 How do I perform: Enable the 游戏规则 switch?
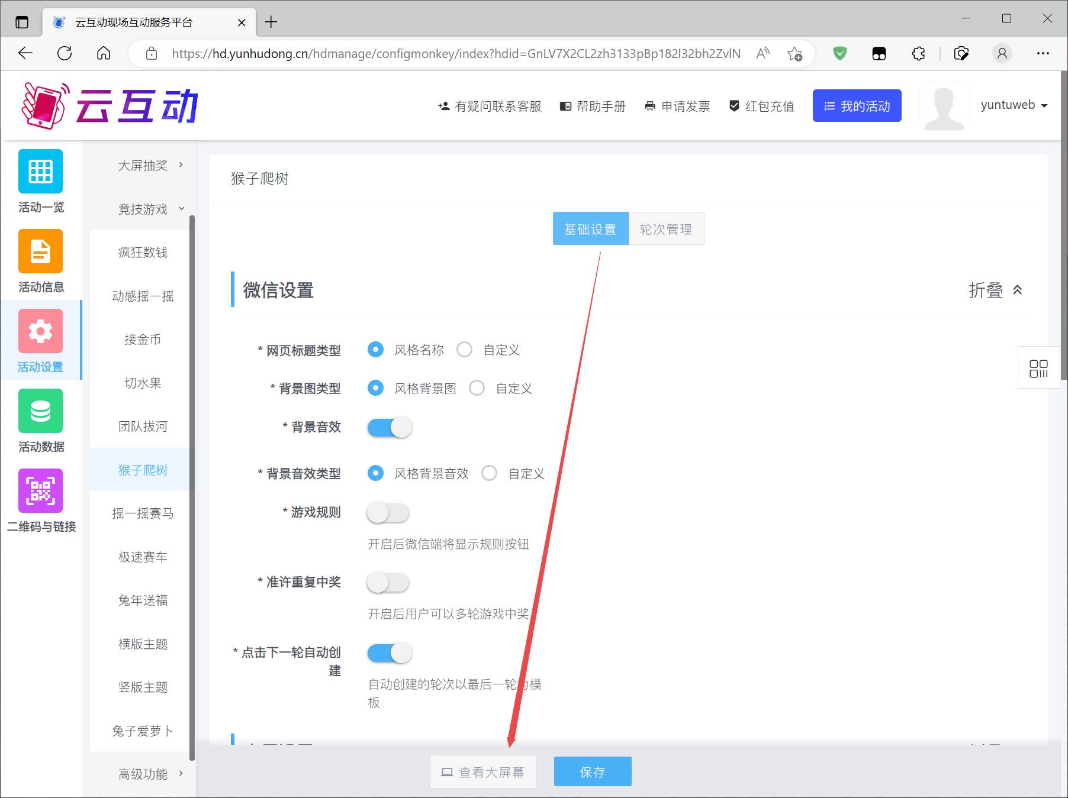388,512
